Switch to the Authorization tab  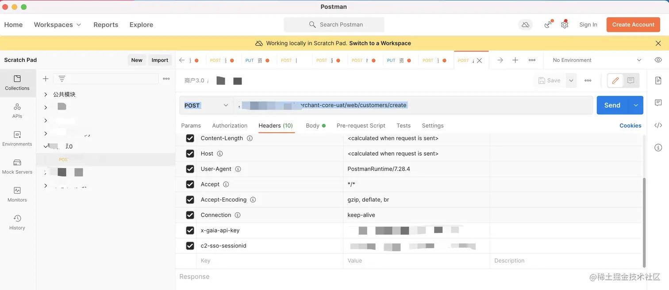(x=230, y=126)
